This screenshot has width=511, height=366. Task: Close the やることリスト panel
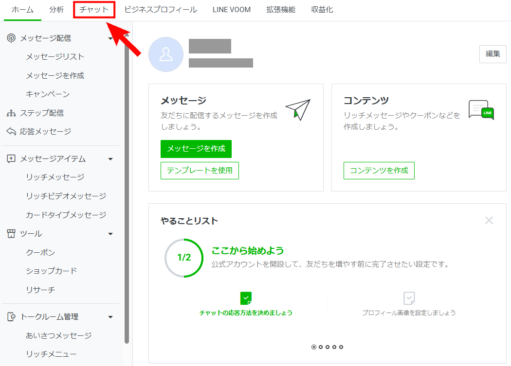point(489,221)
